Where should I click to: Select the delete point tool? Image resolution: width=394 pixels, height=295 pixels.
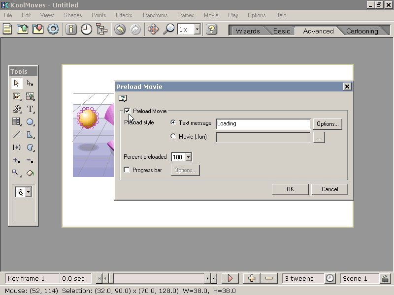coord(30,160)
